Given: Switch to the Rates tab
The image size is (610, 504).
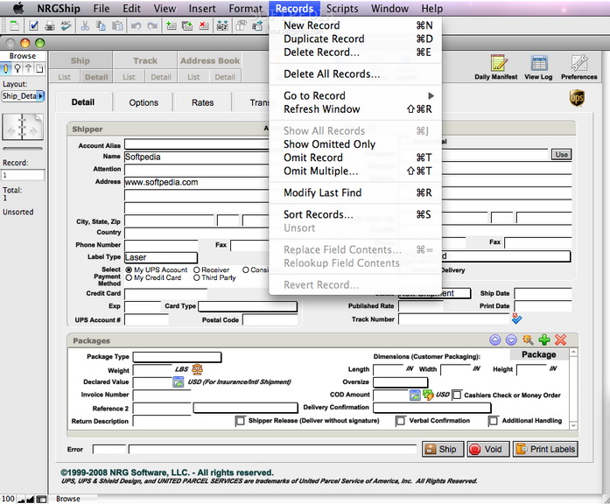Looking at the screenshot, I should click(202, 102).
